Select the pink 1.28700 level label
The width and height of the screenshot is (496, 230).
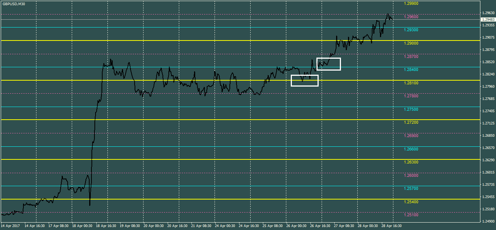click(x=411, y=56)
